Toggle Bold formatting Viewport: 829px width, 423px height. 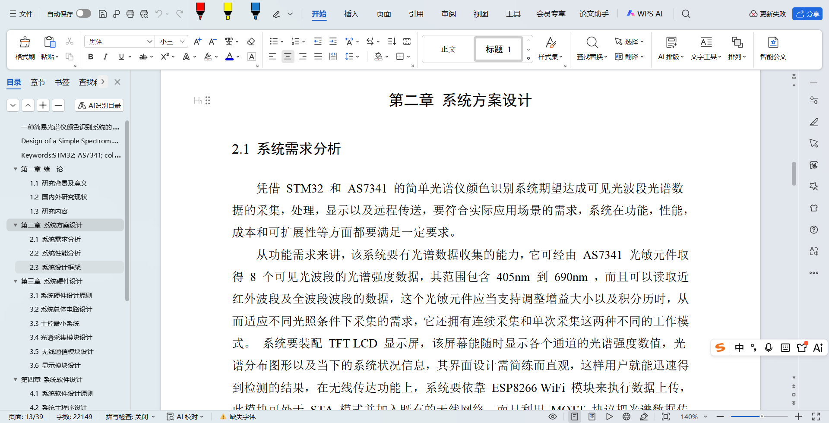[x=91, y=57]
